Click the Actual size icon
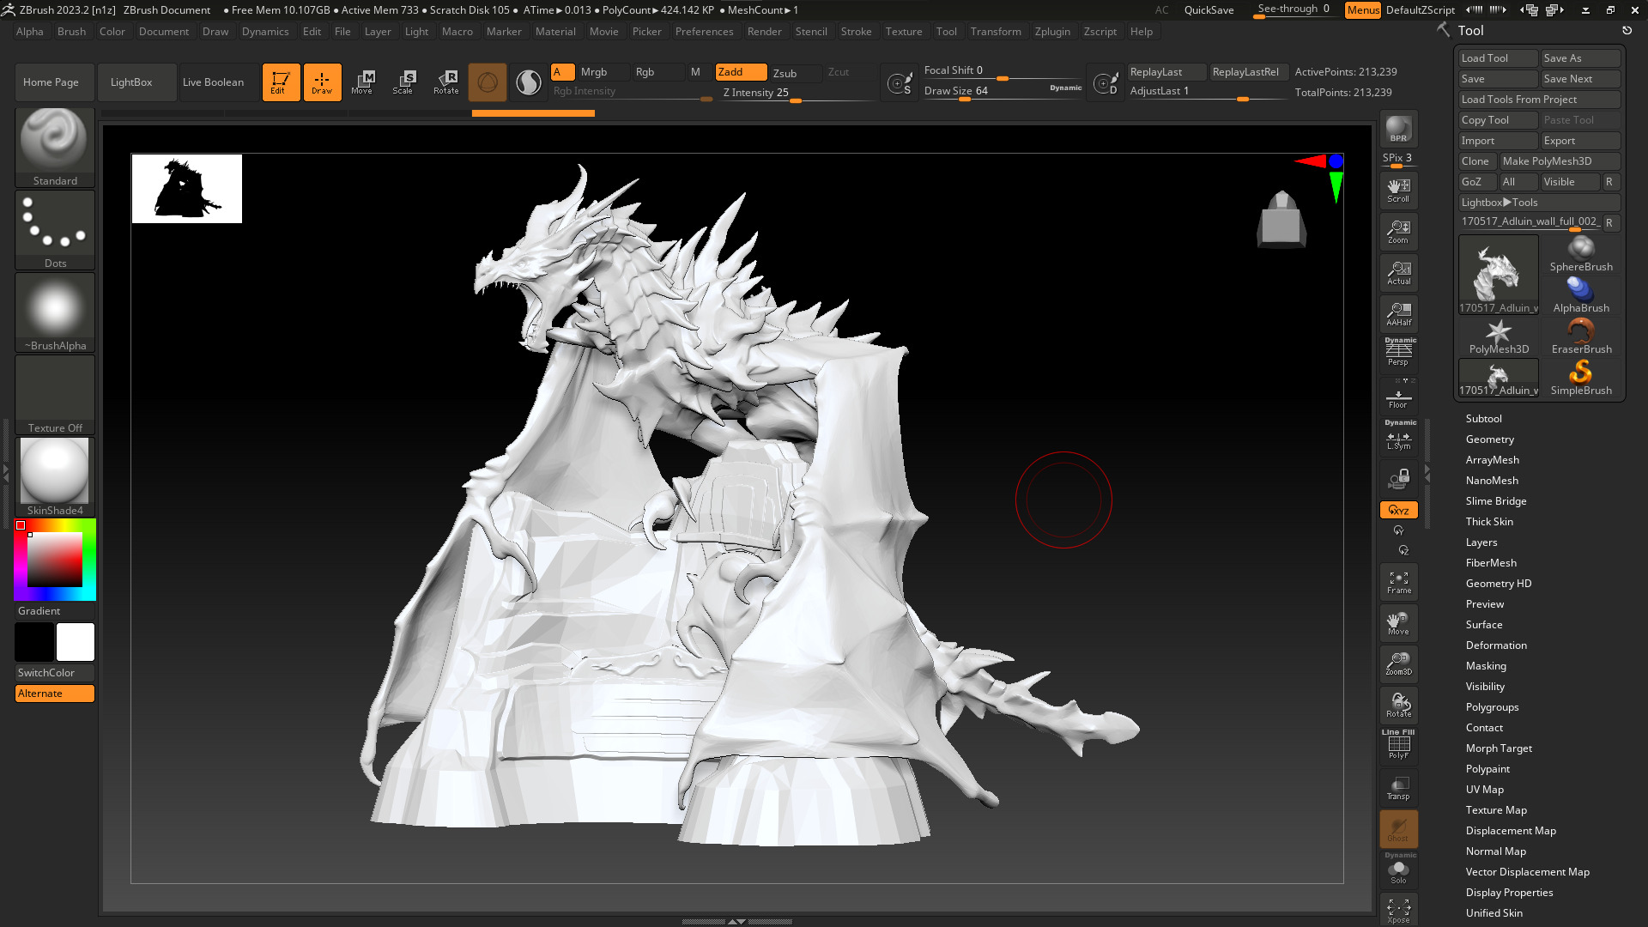The width and height of the screenshot is (1648, 927). pos(1398,273)
